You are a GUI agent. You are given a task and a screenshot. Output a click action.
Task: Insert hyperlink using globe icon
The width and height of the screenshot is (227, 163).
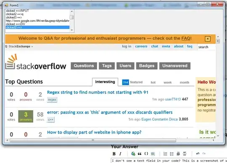pos(133,154)
